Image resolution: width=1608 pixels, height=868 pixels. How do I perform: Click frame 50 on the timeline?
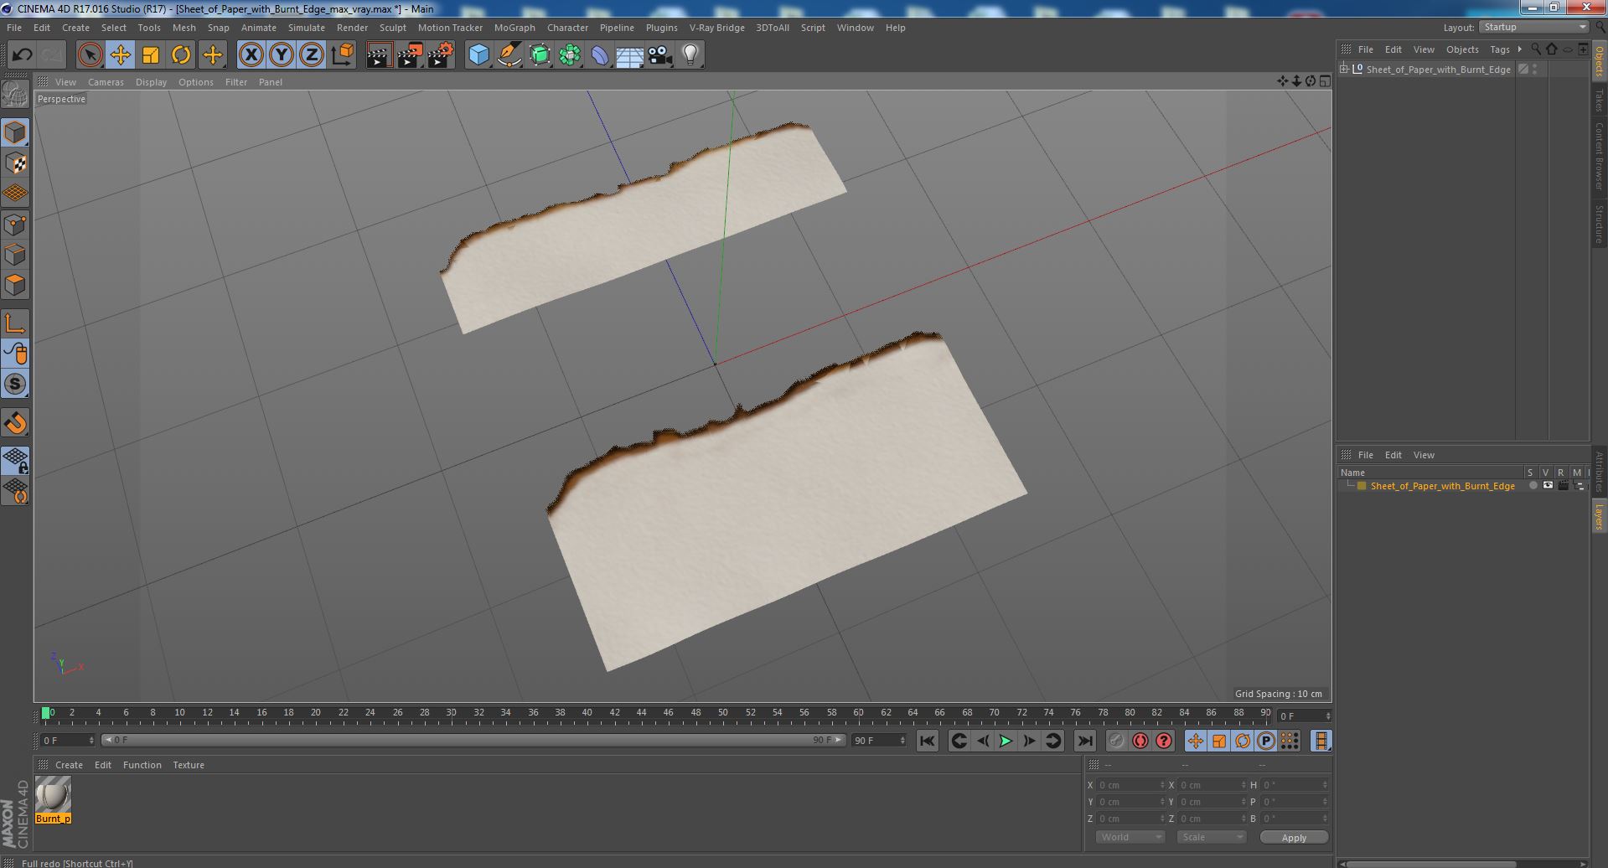pyautogui.click(x=722, y=713)
